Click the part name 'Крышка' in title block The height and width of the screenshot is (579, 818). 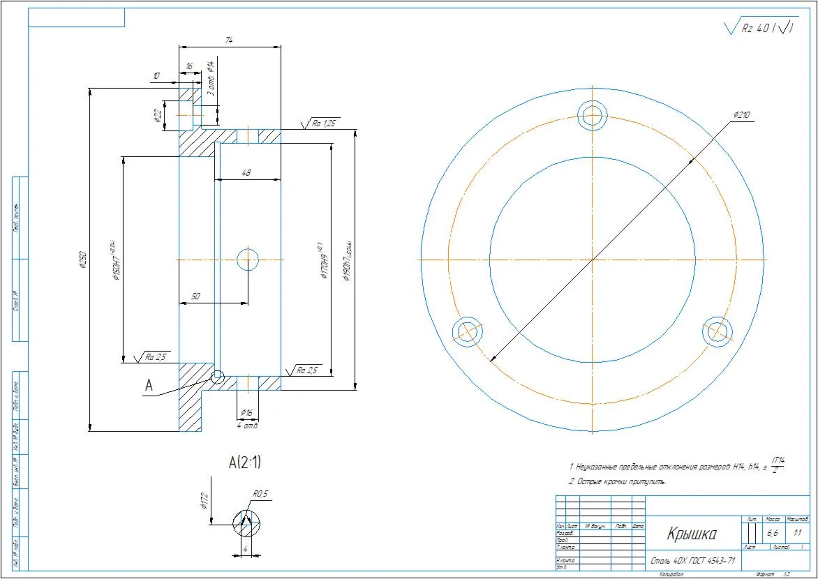[x=692, y=533]
